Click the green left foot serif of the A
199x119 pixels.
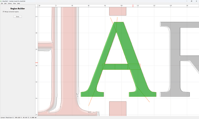92,94
